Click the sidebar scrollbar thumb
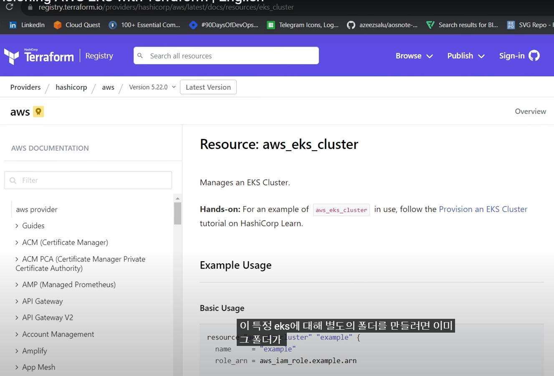 click(x=177, y=213)
